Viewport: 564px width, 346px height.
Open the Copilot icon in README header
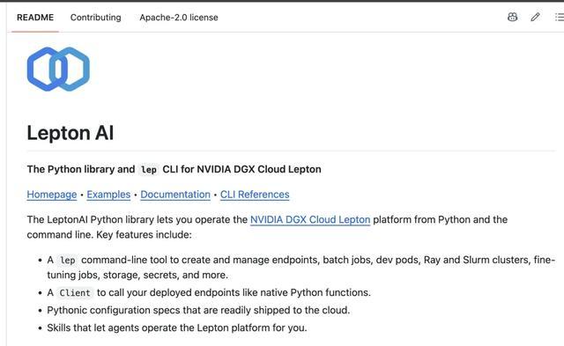coord(513,17)
